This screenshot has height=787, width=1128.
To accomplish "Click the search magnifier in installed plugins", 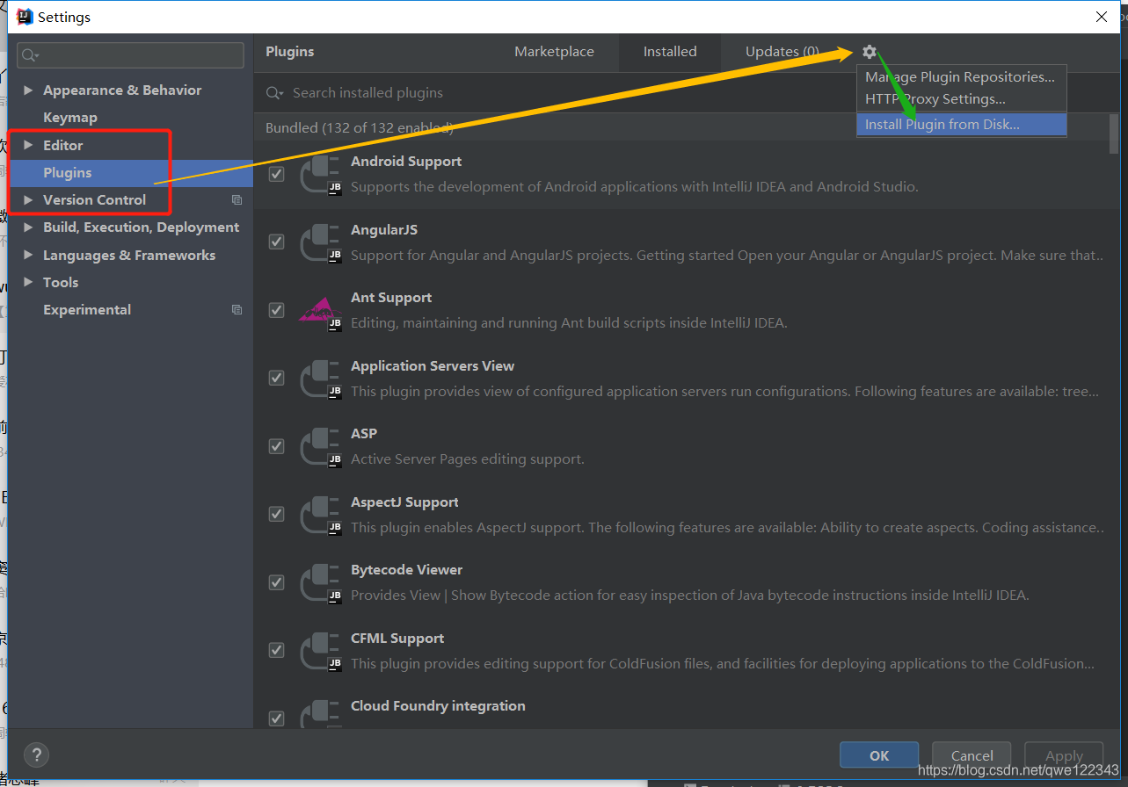I will coord(275,93).
